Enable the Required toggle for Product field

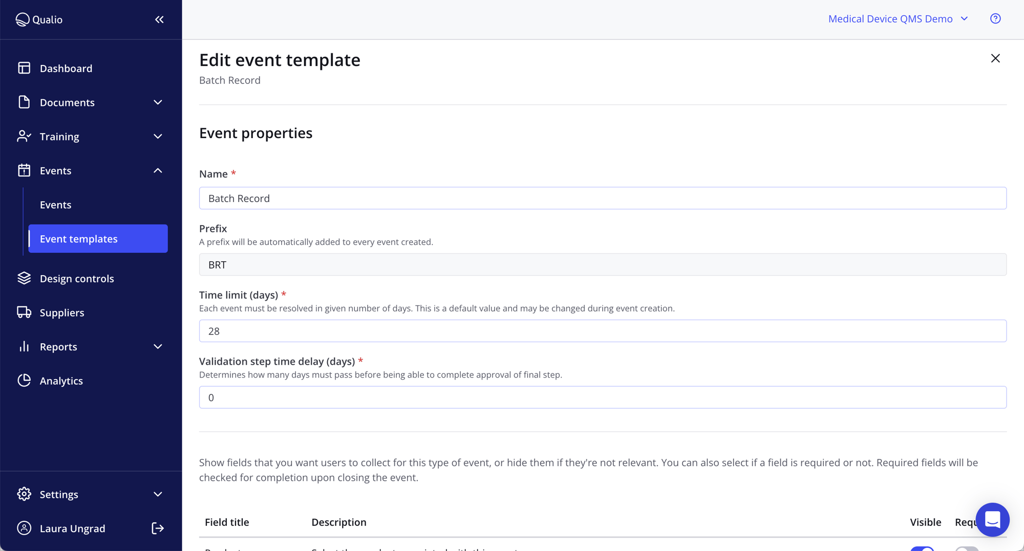pyautogui.click(x=968, y=548)
